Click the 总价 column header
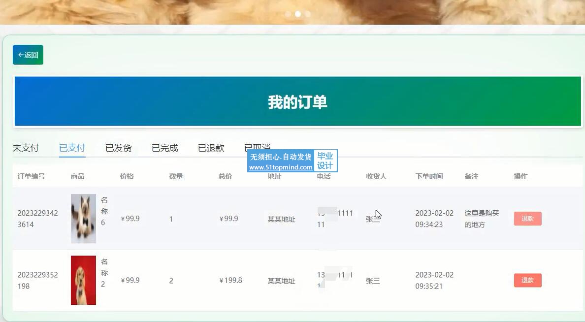The height and width of the screenshot is (322, 585). tap(225, 176)
